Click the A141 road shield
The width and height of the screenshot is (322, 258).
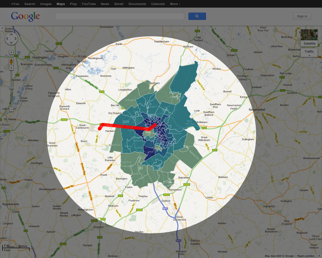tap(59, 44)
